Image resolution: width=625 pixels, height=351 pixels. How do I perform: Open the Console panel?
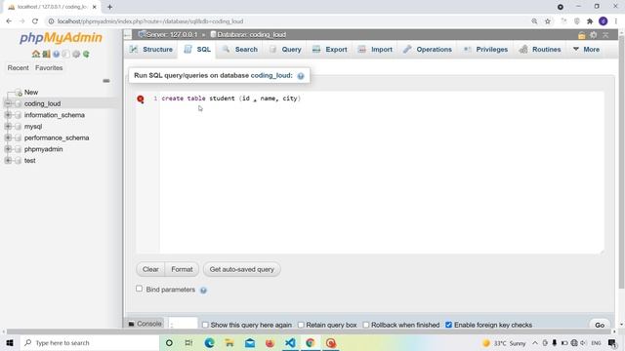point(146,324)
